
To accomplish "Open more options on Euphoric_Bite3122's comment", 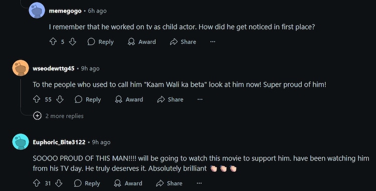I will click(199, 183).
